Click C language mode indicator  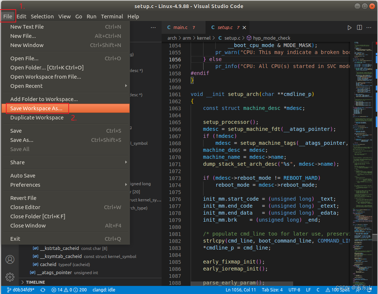pos(318,290)
